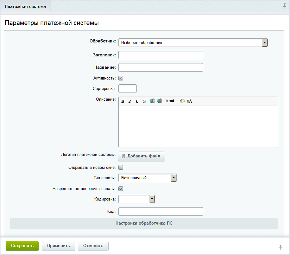Expand the Тип оплаты dropdown

coord(147,178)
